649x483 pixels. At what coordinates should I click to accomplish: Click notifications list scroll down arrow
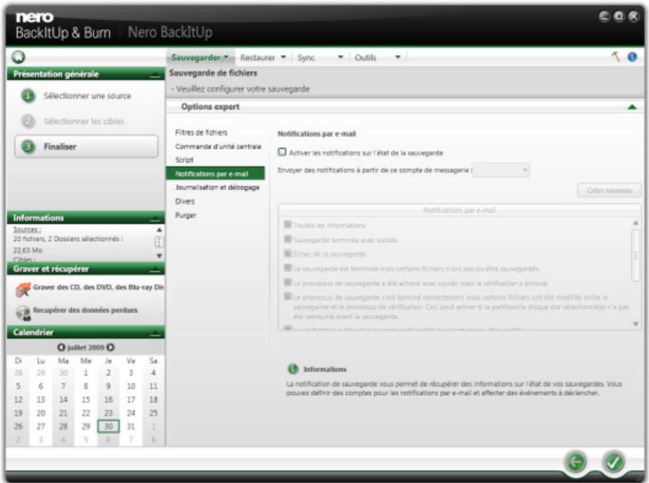coord(636,324)
